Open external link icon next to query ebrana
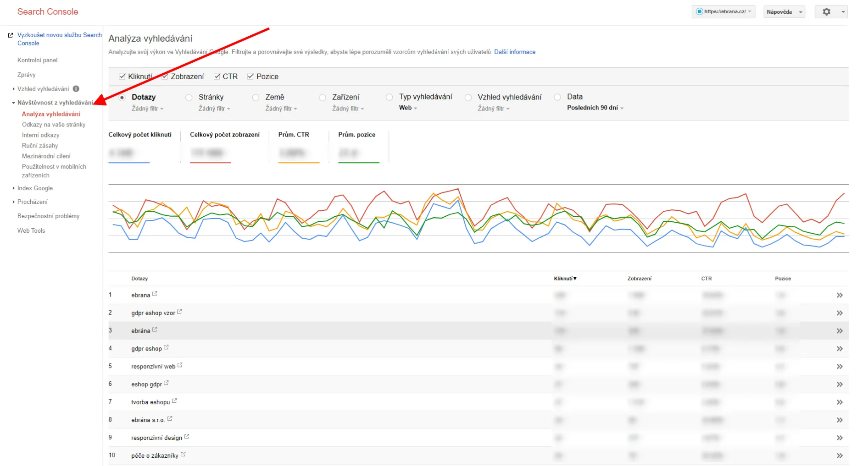The height and width of the screenshot is (466, 868). pos(155,294)
